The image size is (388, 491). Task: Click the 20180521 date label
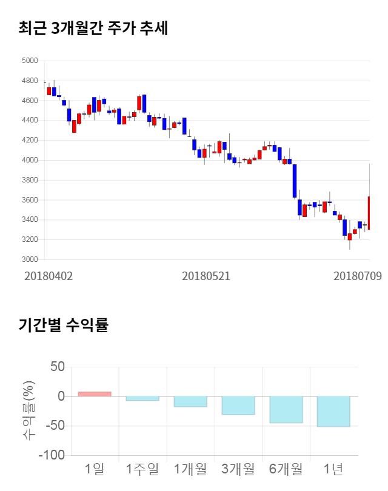206,276
